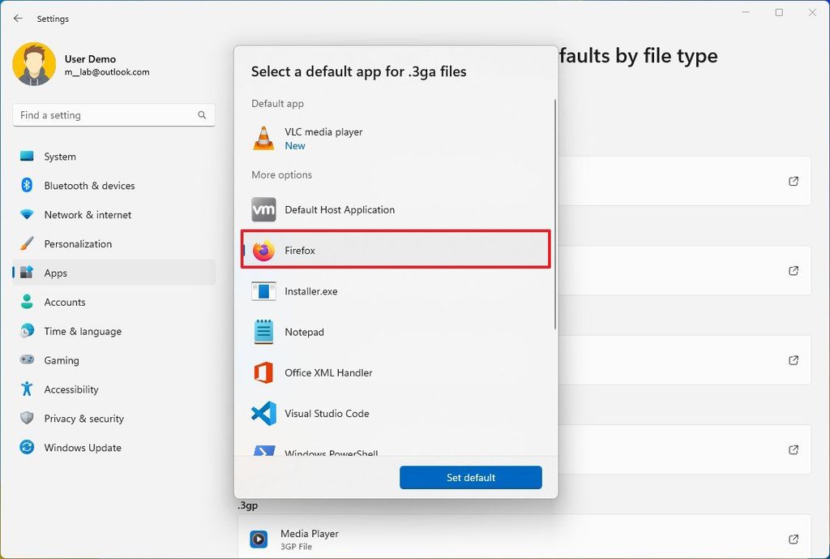
Task: Open Bluetooth & devices settings
Action: point(88,185)
